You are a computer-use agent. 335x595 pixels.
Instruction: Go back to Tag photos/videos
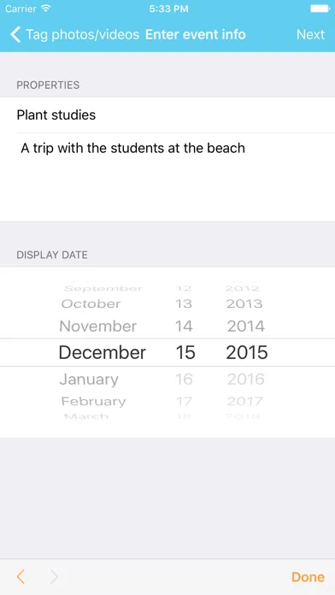pyautogui.click(x=74, y=34)
